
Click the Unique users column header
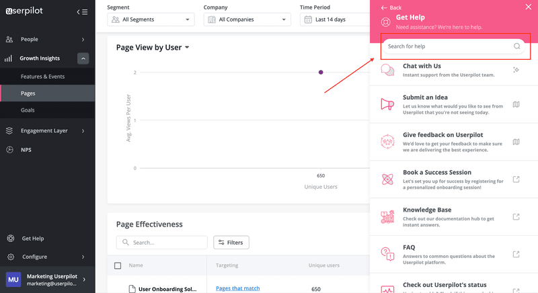point(324,265)
